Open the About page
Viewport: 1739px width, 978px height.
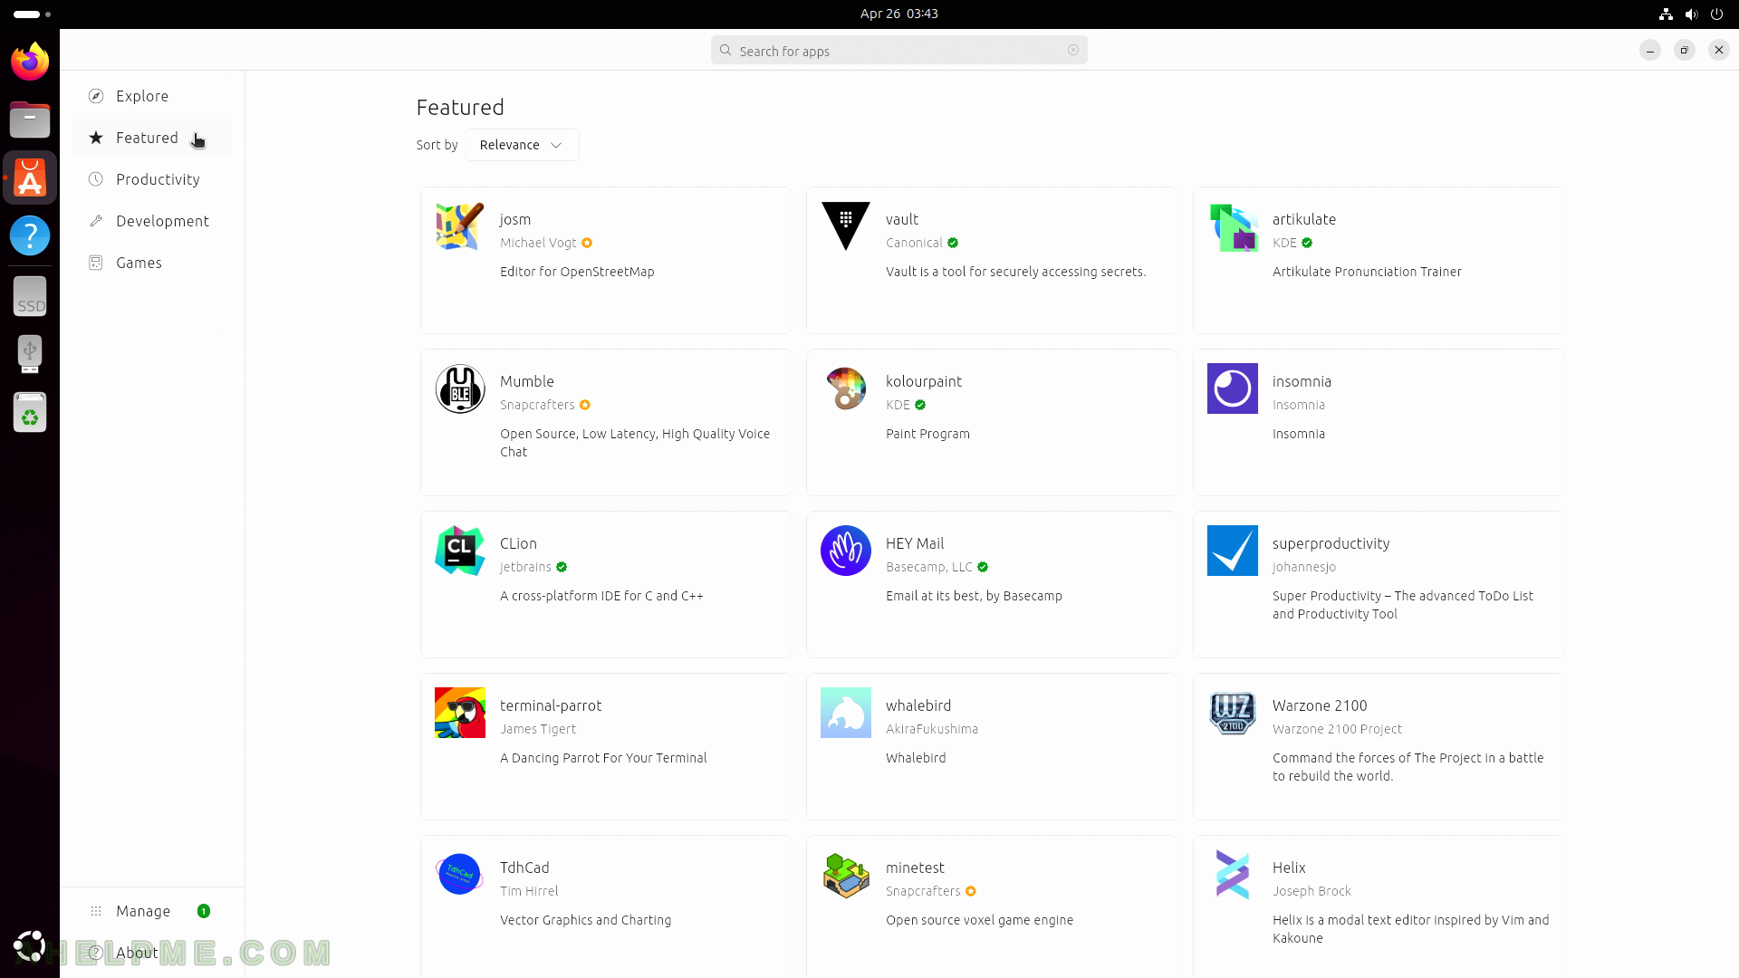click(x=152, y=953)
